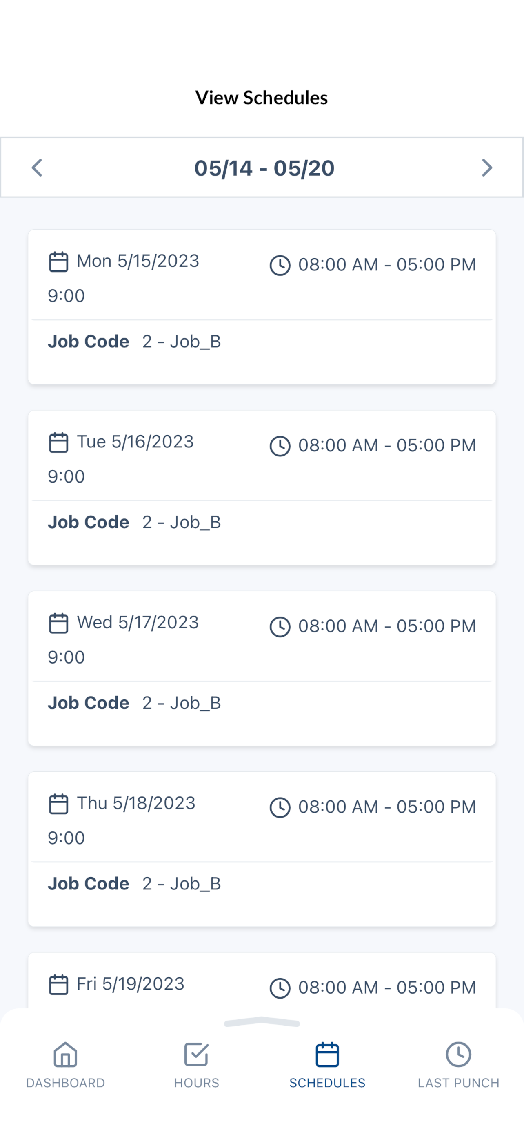Click the clock icon in Friday's schedule

(x=280, y=988)
